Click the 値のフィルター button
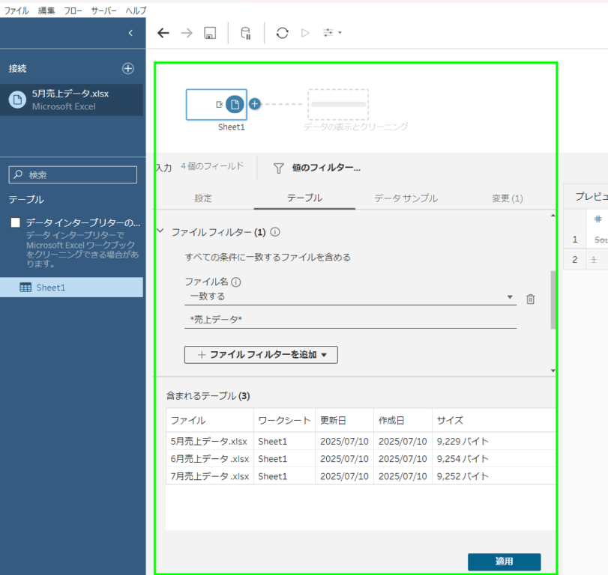608x575 pixels. coord(317,168)
